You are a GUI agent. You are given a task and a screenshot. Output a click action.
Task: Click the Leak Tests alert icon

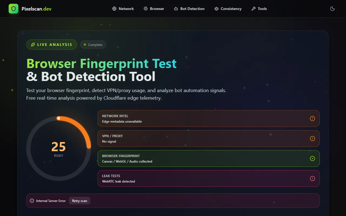[x=312, y=178]
